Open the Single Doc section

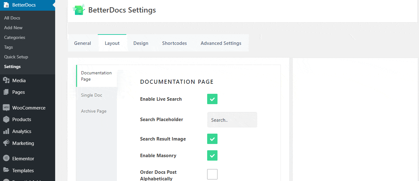pyautogui.click(x=97, y=95)
